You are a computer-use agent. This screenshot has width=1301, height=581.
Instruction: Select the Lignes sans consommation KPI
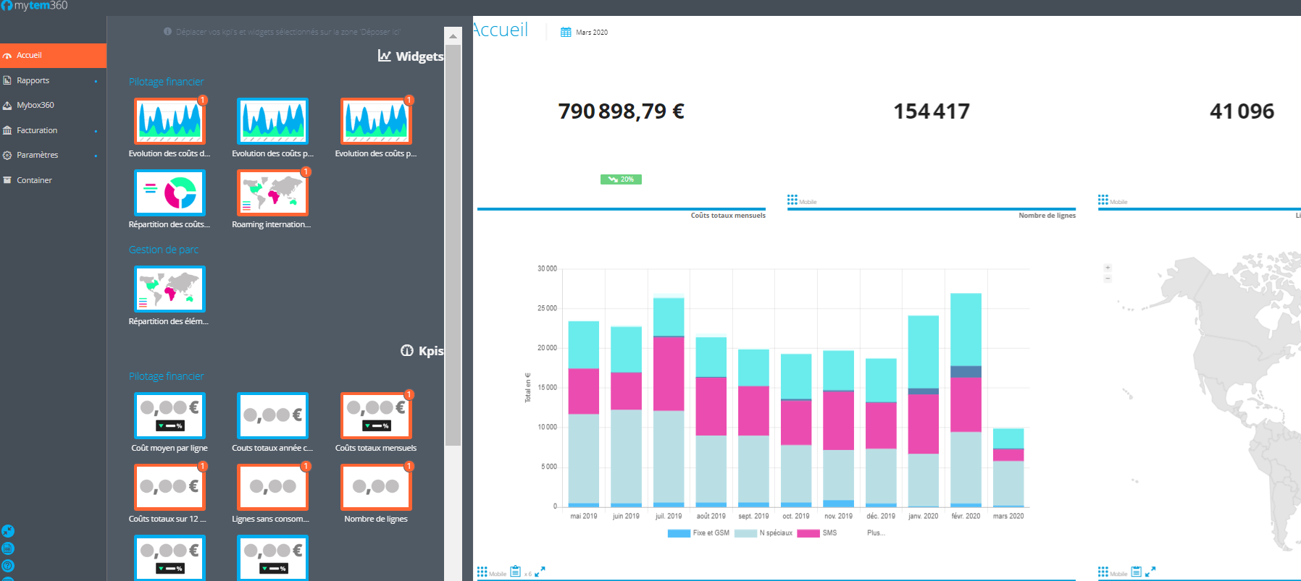272,487
